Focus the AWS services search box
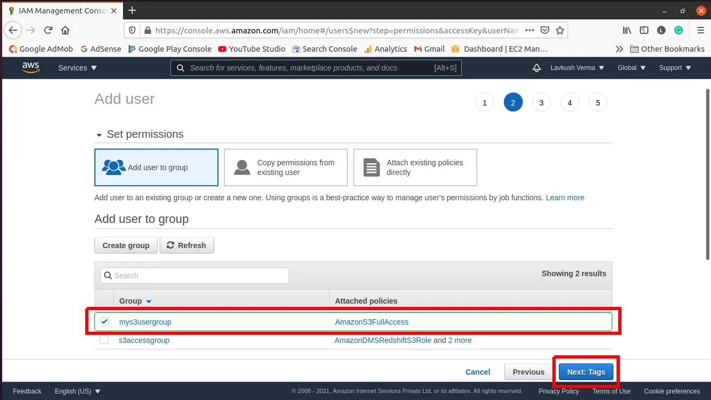Screen dimensions: 711x400 pyautogui.click(x=316, y=68)
